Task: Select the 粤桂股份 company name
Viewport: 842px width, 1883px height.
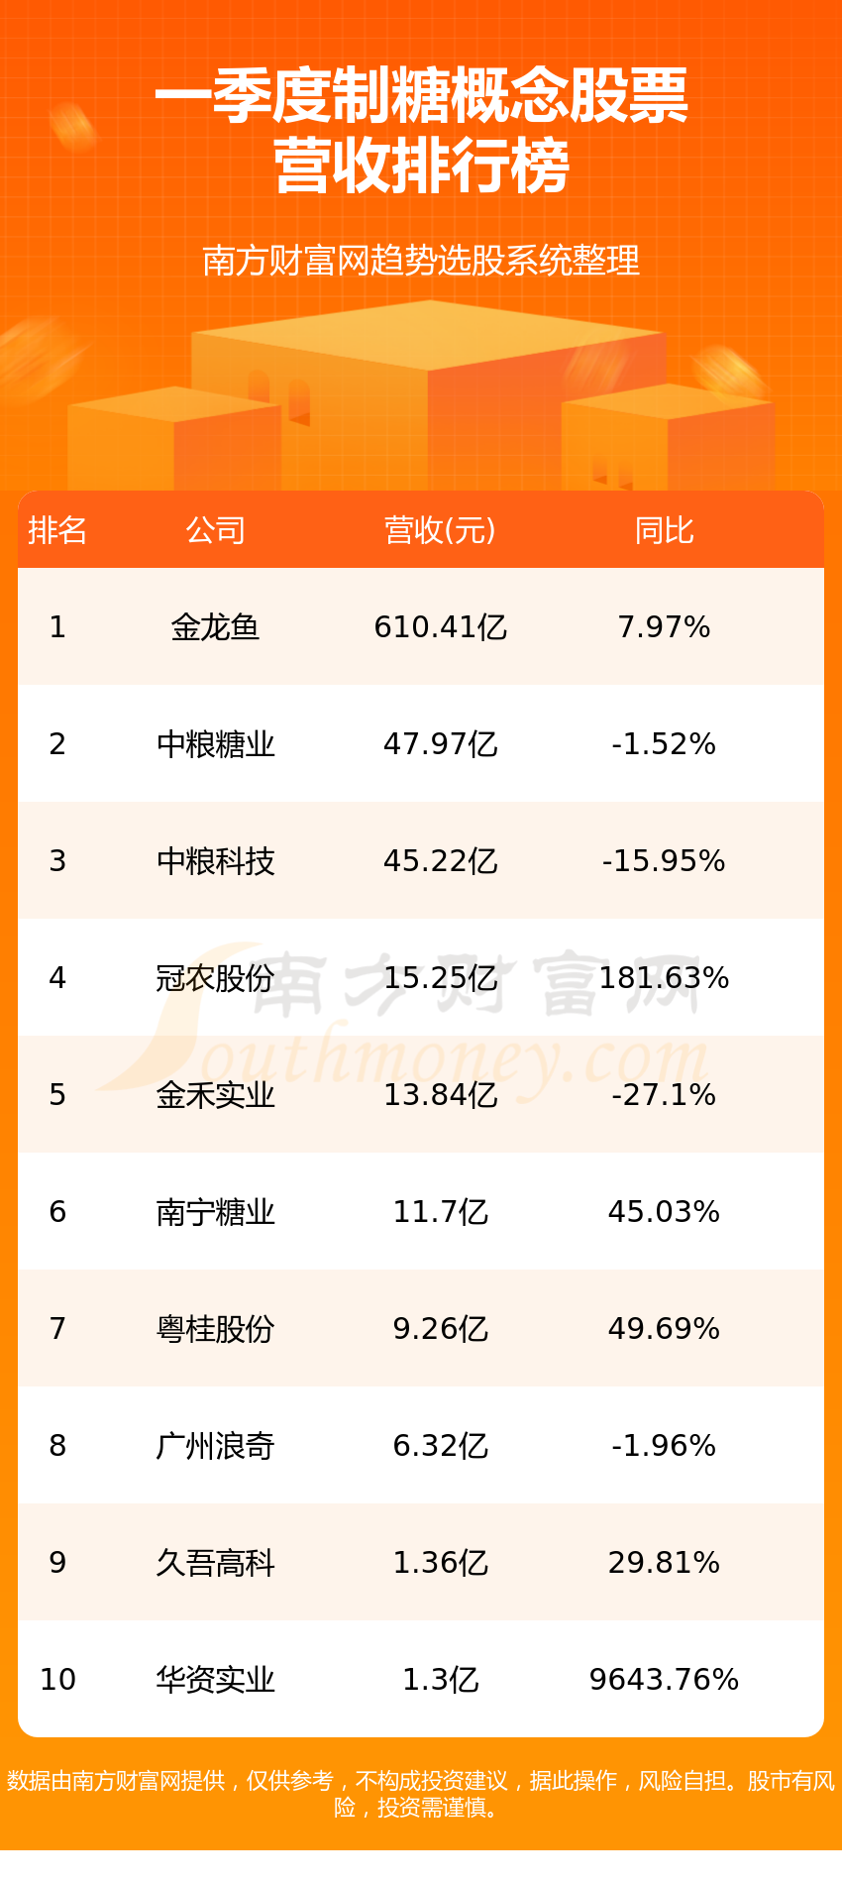Action: [215, 1329]
